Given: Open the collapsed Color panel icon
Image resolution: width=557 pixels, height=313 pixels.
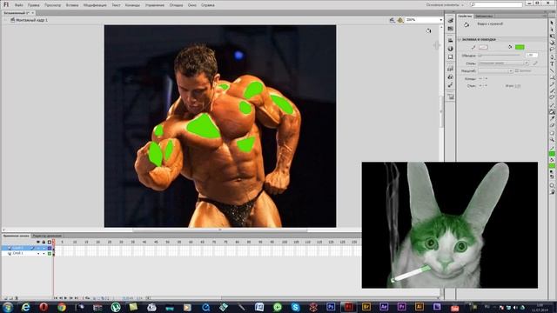Looking at the screenshot, I should tap(451, 21).
